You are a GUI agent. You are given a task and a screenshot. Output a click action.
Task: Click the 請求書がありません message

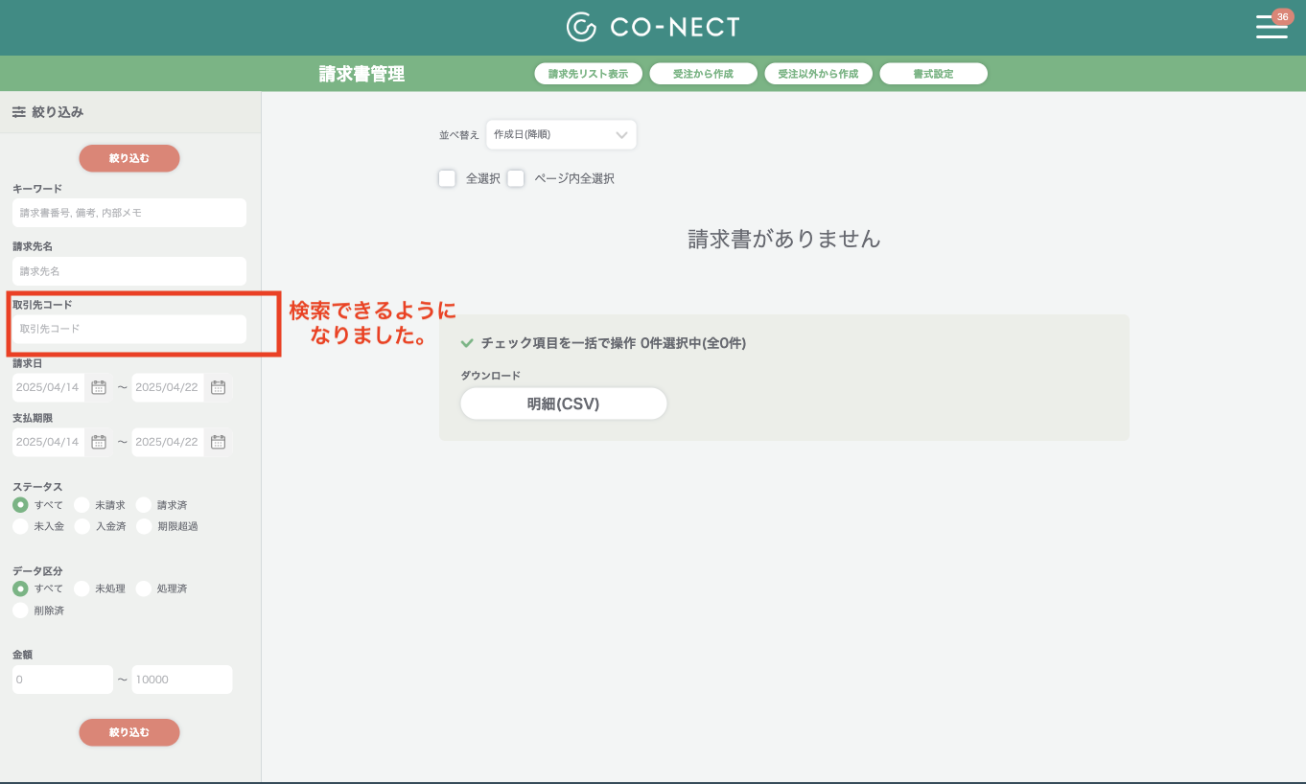point(784,239)
